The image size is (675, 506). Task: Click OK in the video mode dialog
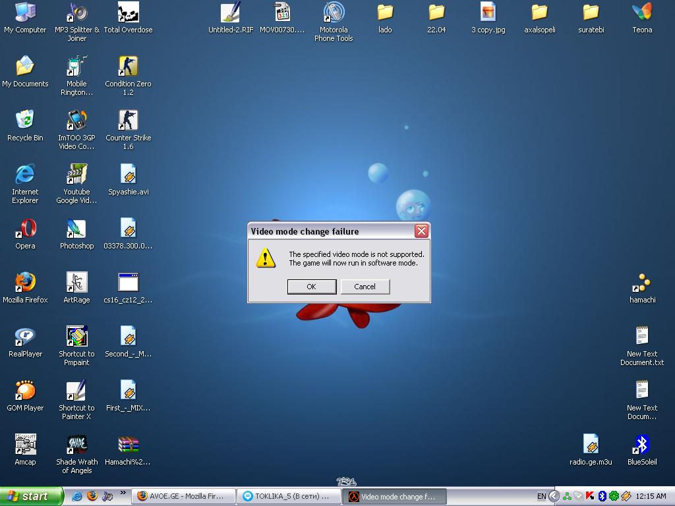(312, 287)
